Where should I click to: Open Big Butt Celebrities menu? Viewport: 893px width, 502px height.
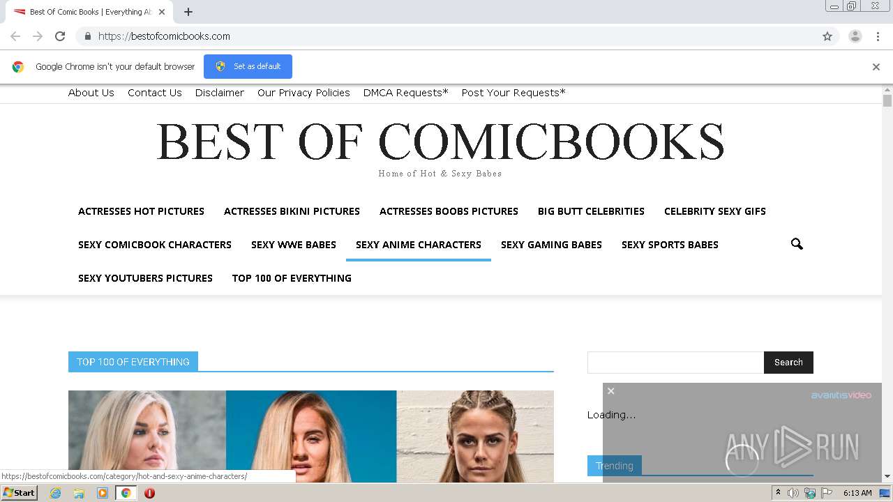[x=591, y=211]
